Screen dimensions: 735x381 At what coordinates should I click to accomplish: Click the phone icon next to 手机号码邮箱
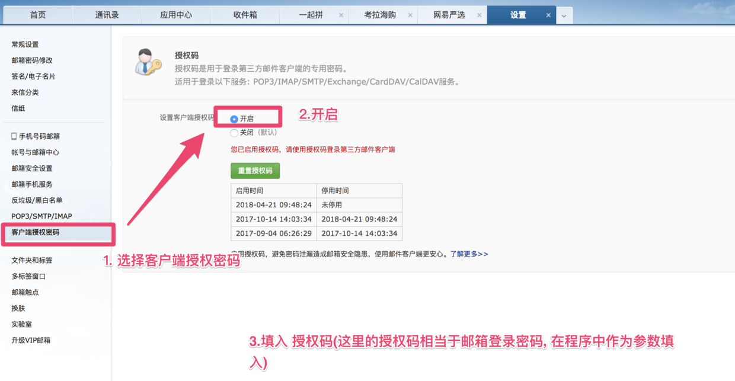click(x=12, y=136)
